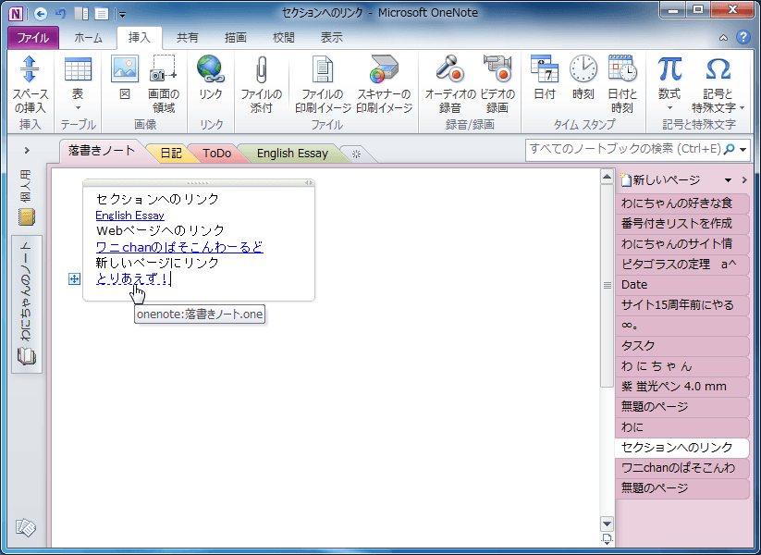Image resolution: width=761 pixels, height=555 pixels.
Task: Open the Help question mark icon
Action: coord(743,37)
